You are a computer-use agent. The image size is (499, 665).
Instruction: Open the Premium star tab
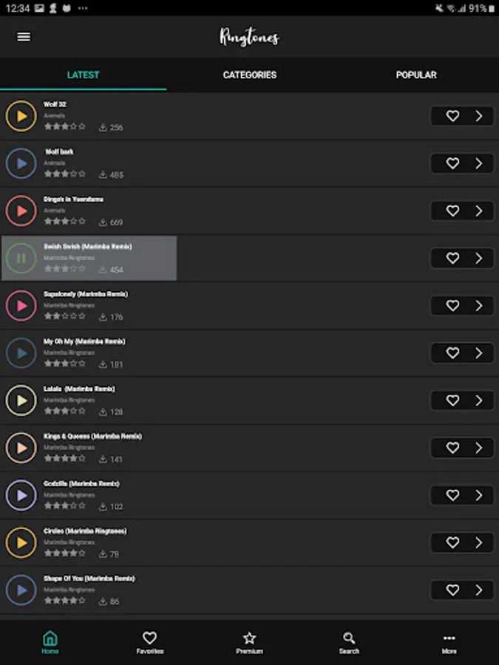click(249, 641)
